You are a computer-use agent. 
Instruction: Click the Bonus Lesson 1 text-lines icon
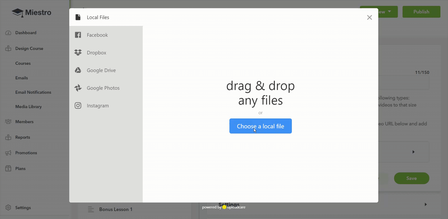coord(91,209)
